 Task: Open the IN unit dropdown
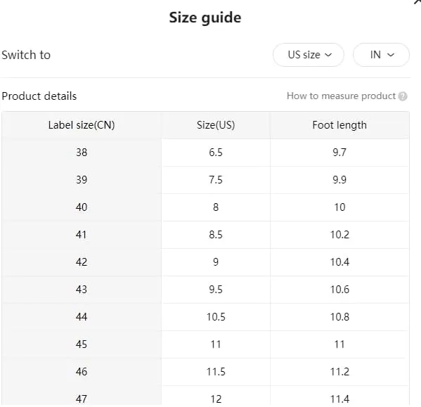381,55
